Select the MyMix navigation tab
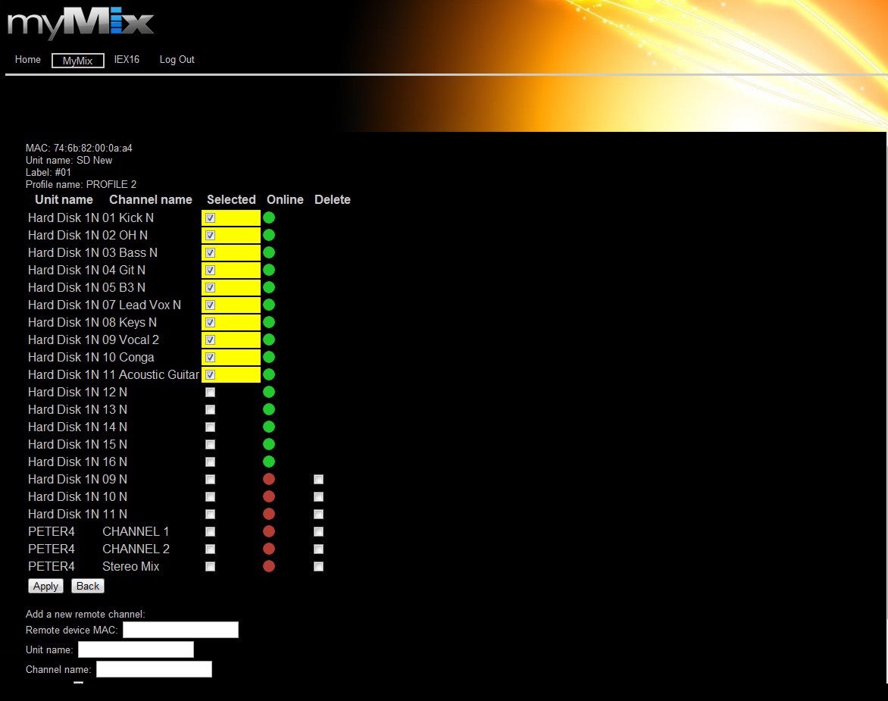Screen dimensions: 888x701 click(78, 61)
